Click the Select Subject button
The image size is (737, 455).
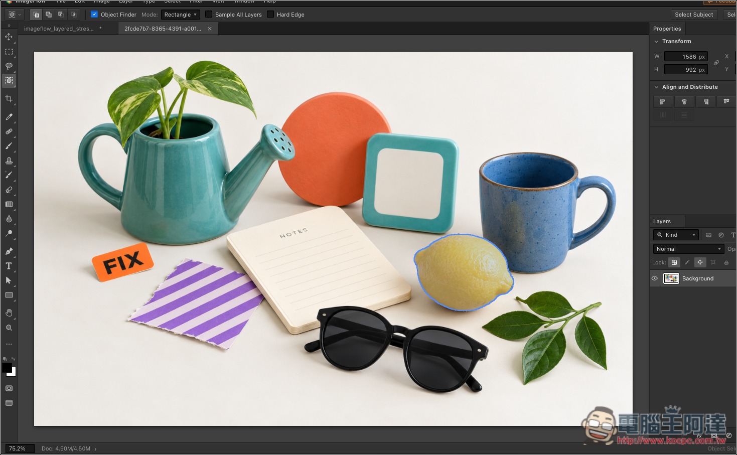[x=694, y=15]
